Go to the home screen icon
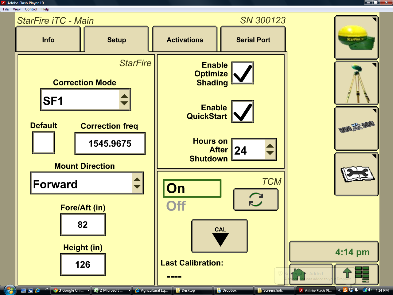Viewport: 393px width, 295px height. [311, 274]
